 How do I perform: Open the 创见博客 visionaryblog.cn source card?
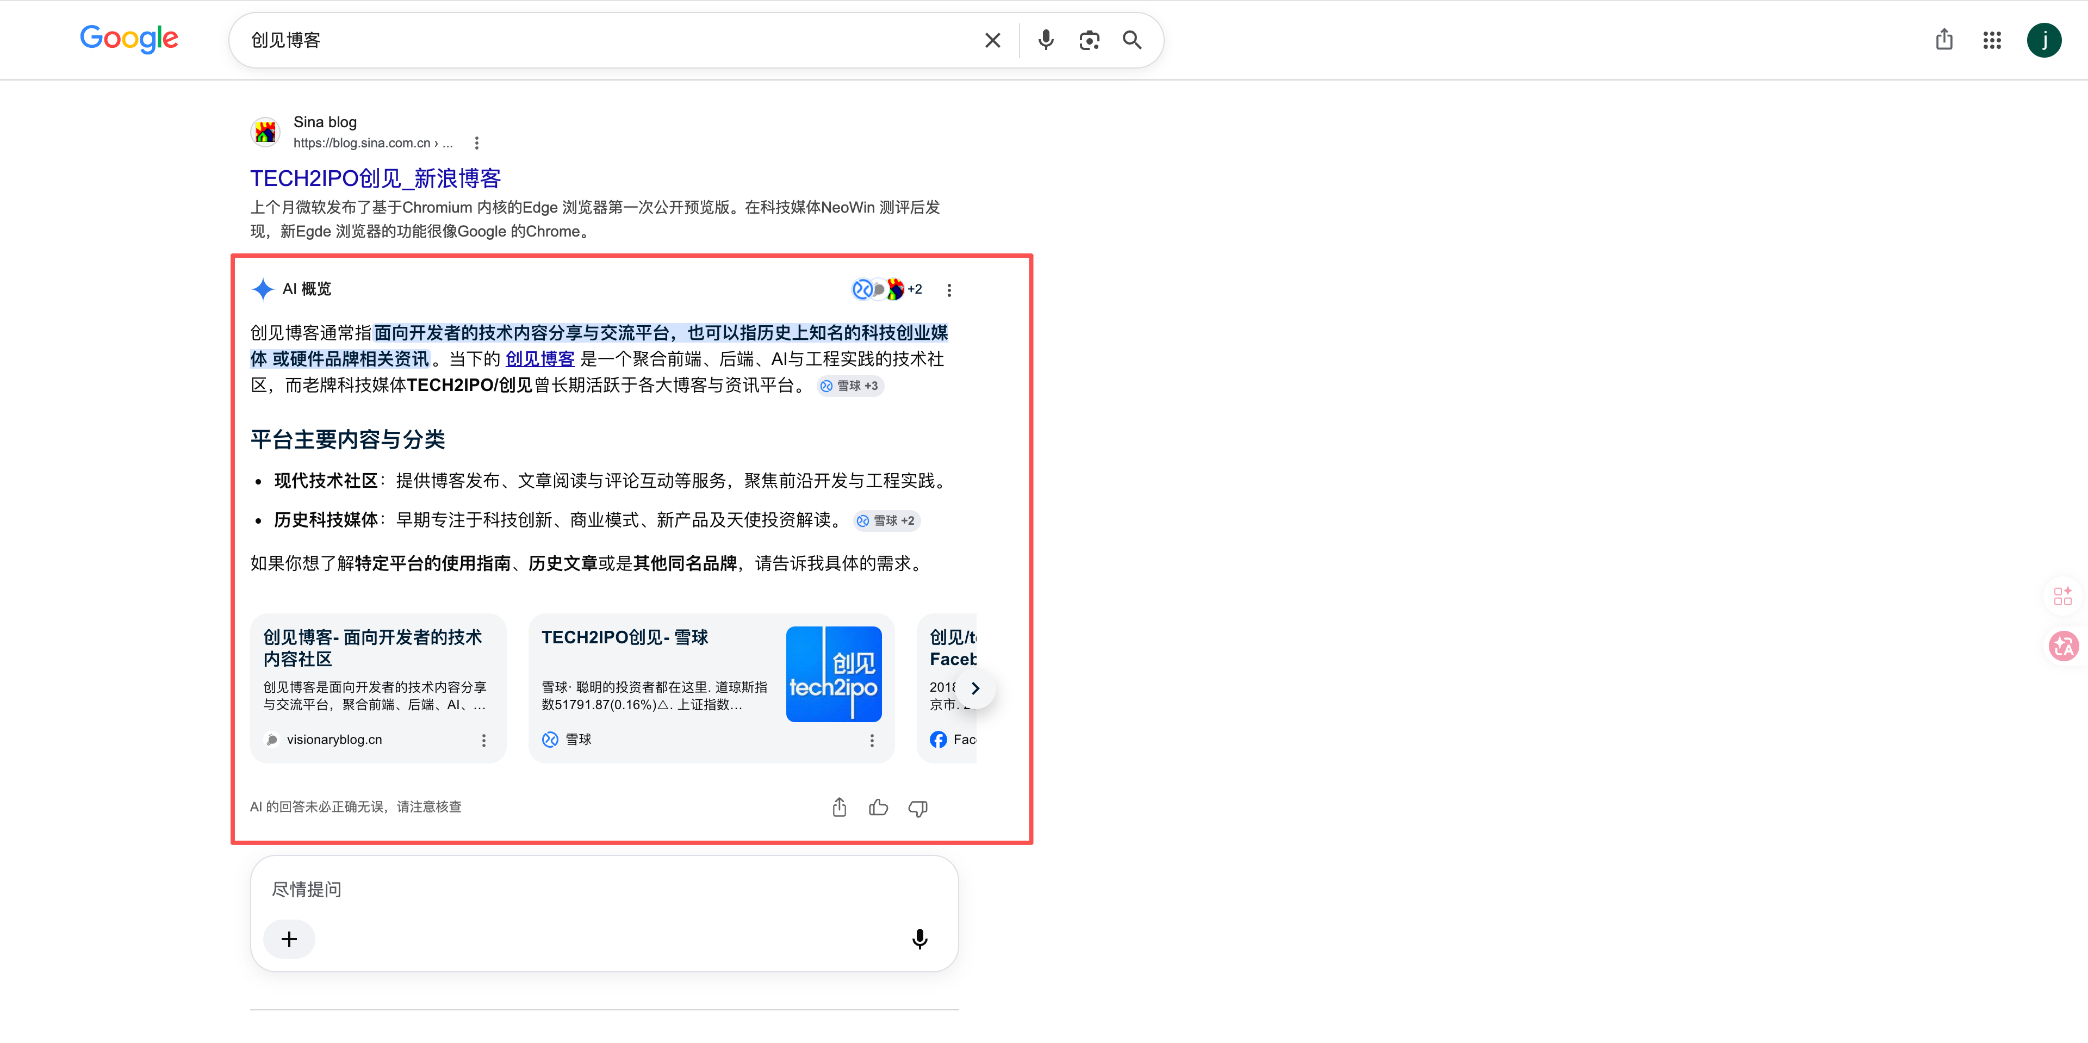(x=378, y=688)
